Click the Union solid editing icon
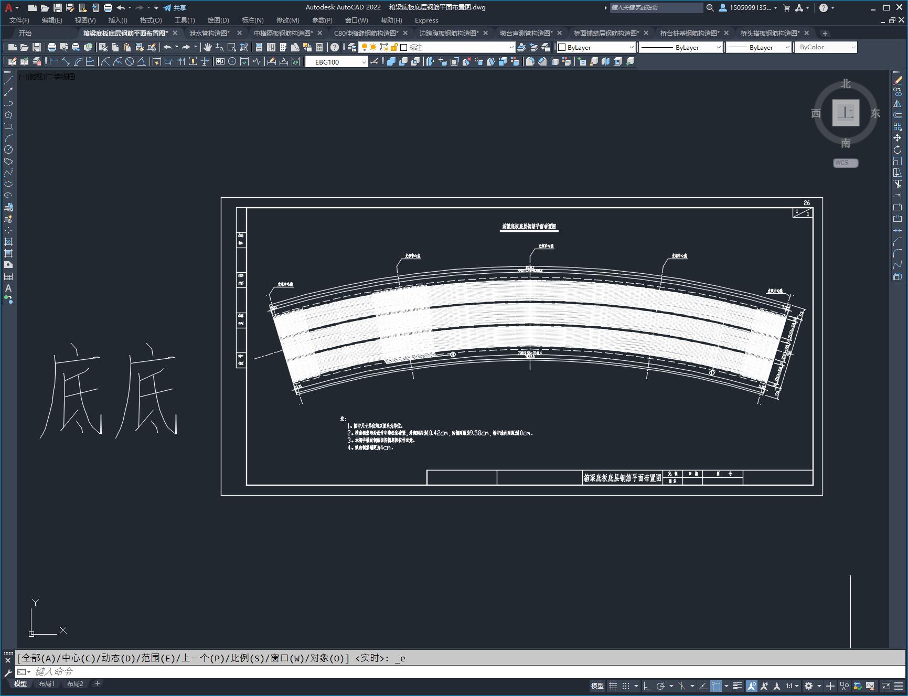Screen dimensions: 908x696 pyautogui.click(x=391, y=61)
